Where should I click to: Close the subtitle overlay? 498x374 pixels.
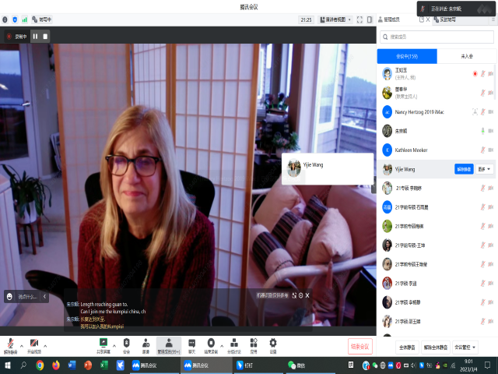307,295
